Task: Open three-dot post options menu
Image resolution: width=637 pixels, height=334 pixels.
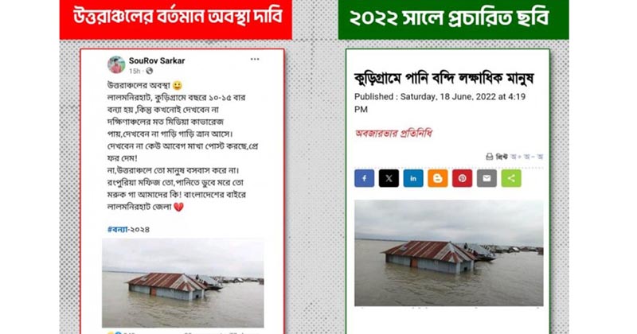Action: click(x=255, y=60)
